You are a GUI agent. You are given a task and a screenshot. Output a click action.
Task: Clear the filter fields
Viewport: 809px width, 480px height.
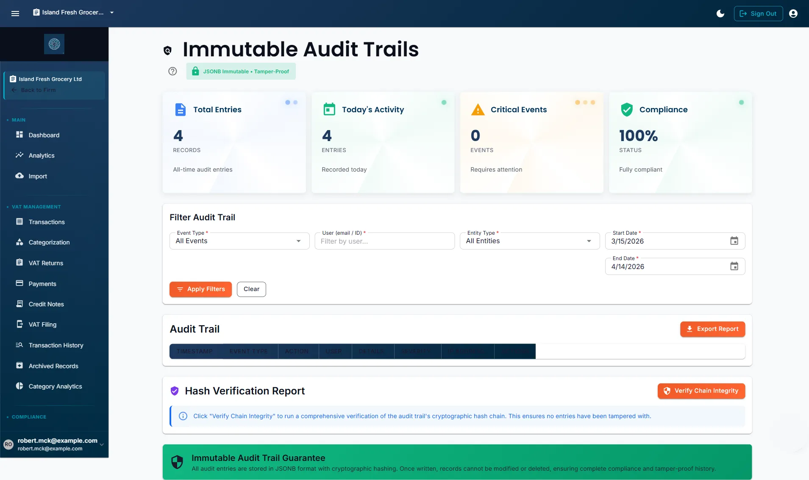[x=251, y=289]
